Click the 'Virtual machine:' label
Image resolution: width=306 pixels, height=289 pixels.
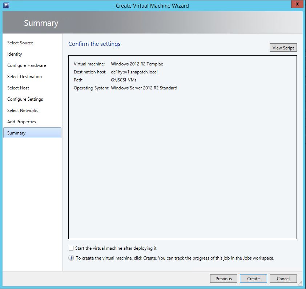(x=89, y=64)
